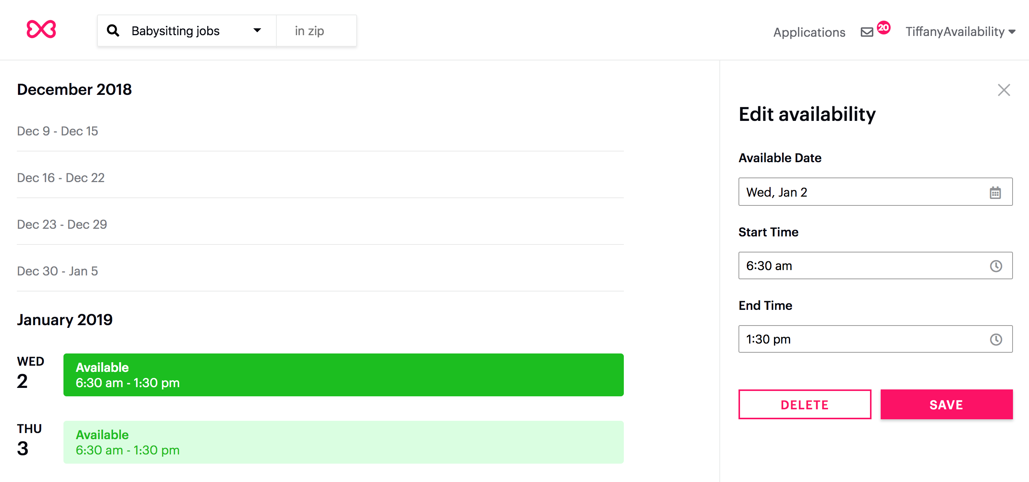Click the pink infinity logo

click(x=41, y=29)
